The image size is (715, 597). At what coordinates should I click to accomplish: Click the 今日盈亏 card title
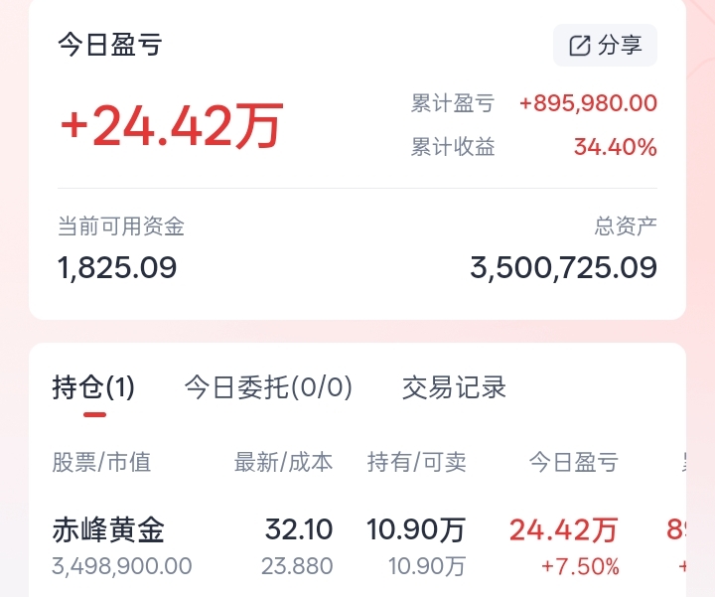tap(109, 45)
